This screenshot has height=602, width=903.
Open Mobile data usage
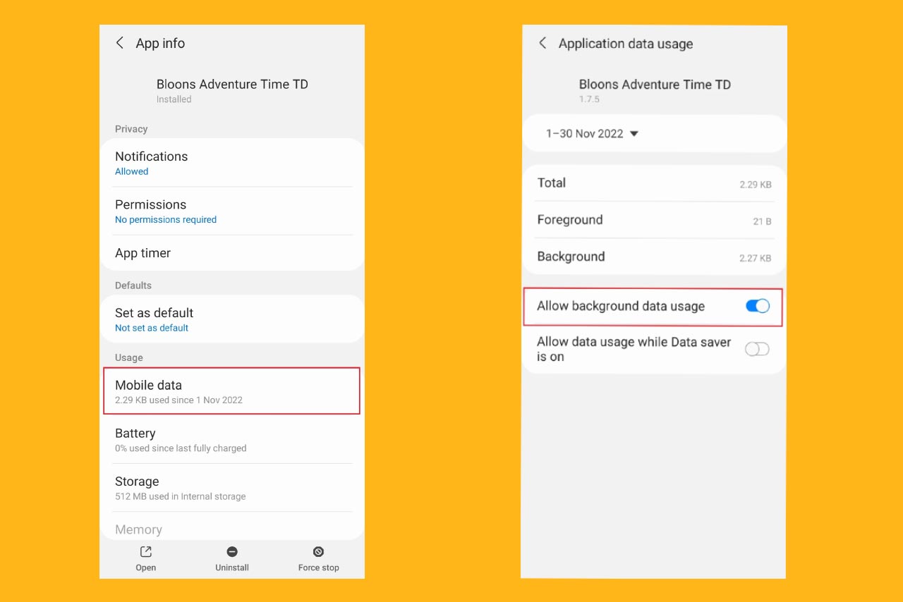232,391
